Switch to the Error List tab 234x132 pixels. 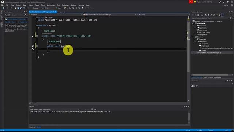click(32, 127)
